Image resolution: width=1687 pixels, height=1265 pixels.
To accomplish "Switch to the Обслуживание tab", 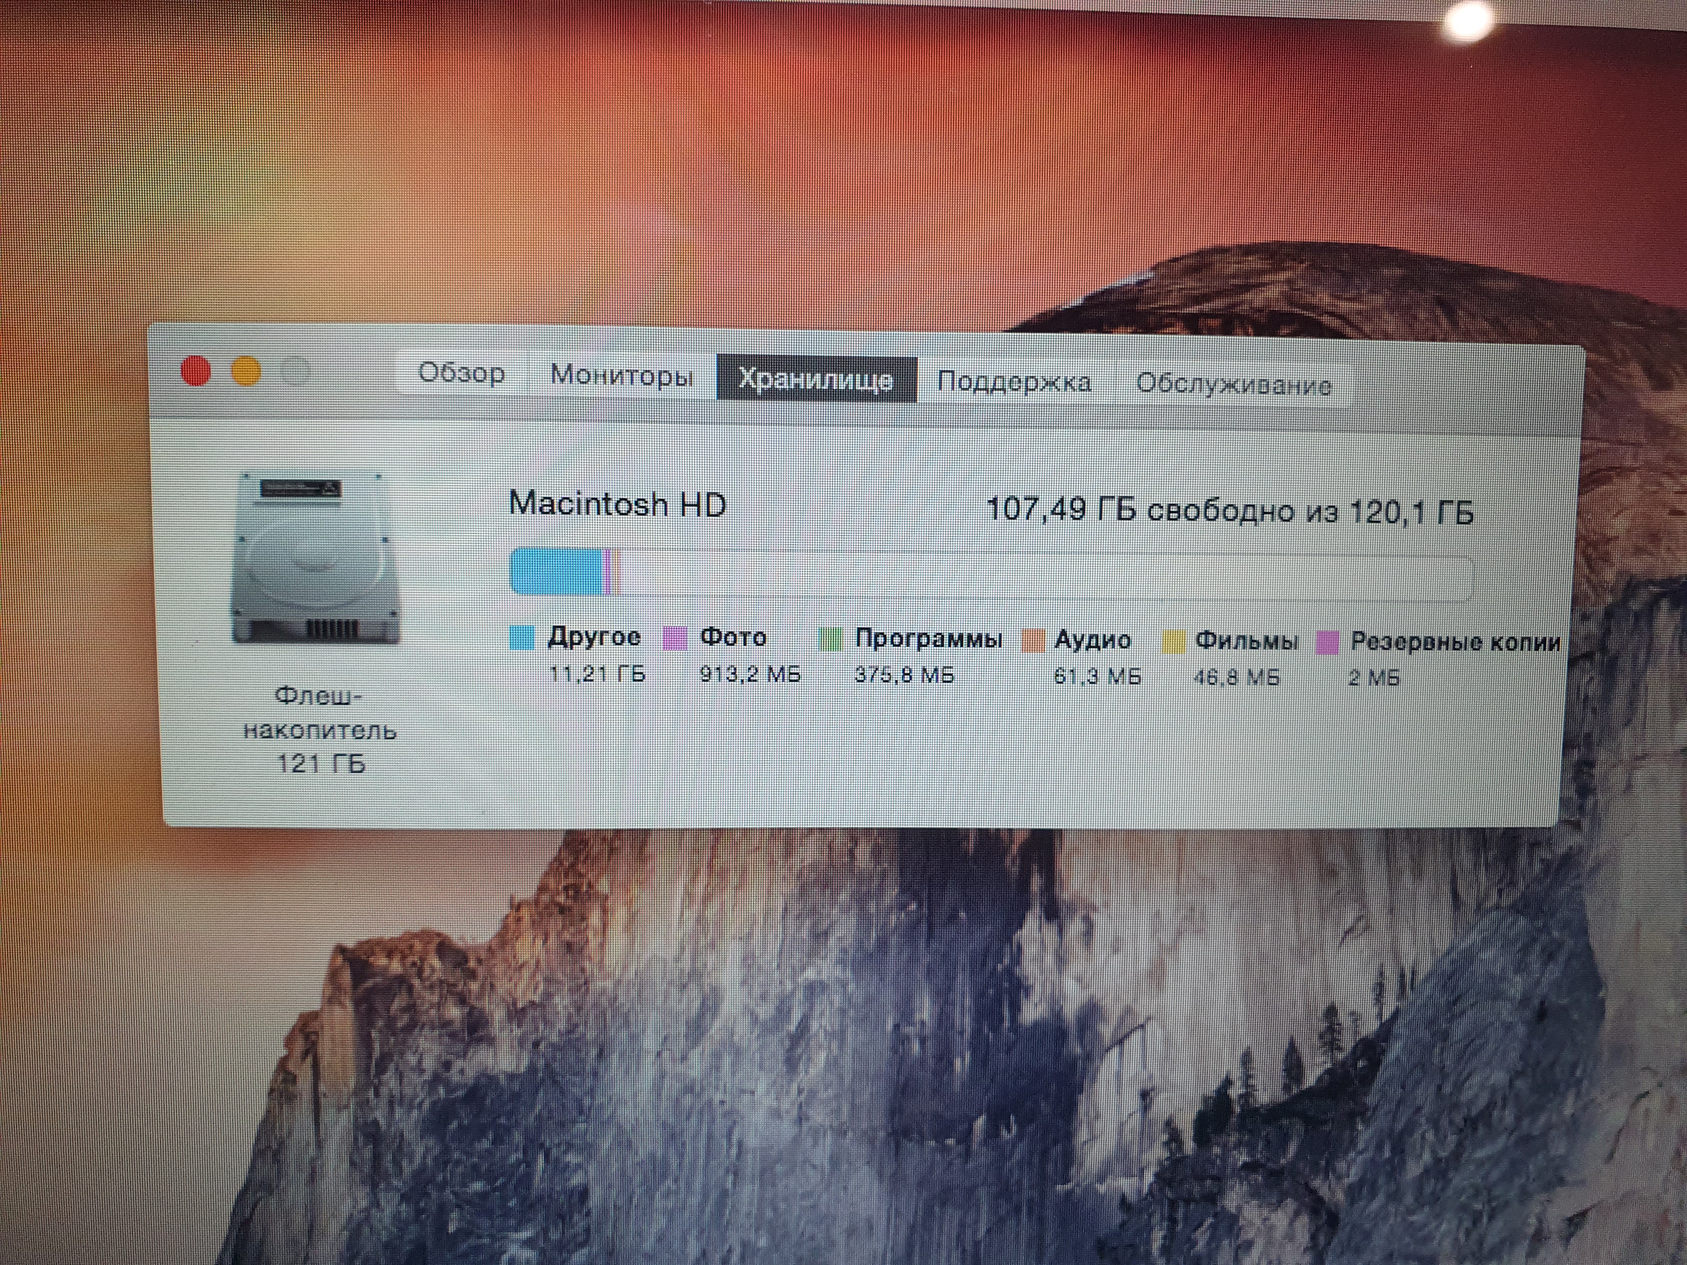I will tap(1233, 384).
